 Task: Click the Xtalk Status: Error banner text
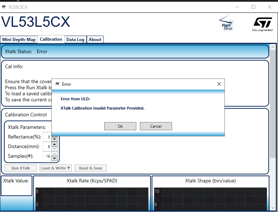tap(26, 52)
